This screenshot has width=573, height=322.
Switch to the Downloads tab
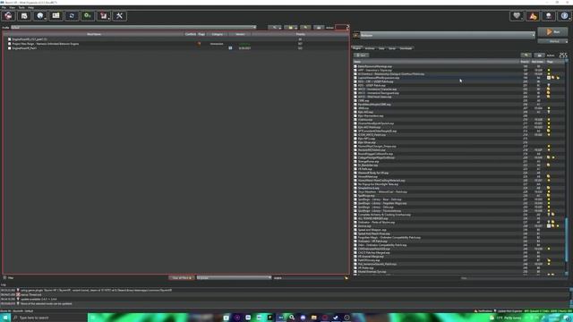(x=406, y=48)
